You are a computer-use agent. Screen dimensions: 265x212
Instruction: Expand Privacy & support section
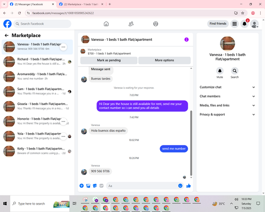[227, 114]
